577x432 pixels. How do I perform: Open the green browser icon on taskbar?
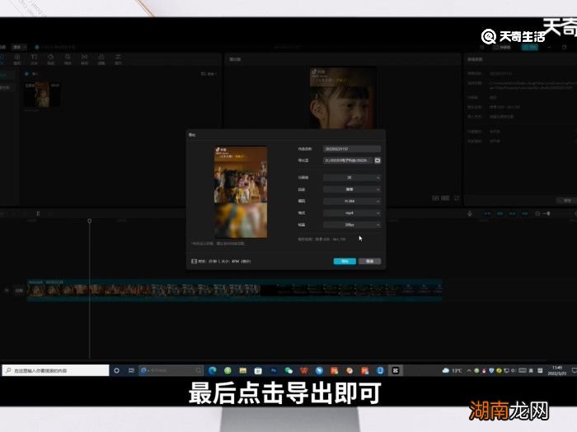tap(228, 370)
